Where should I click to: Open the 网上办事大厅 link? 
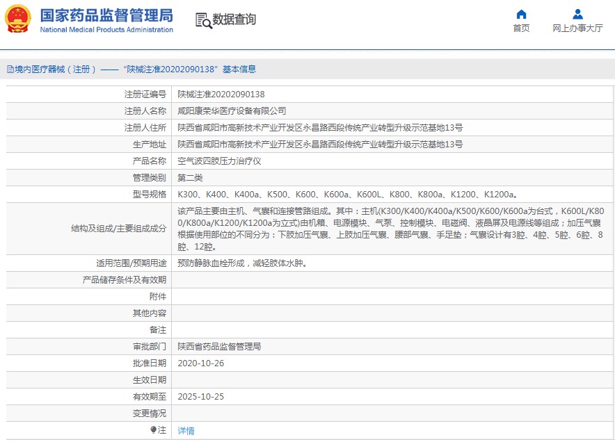click(x=577, y=28)
